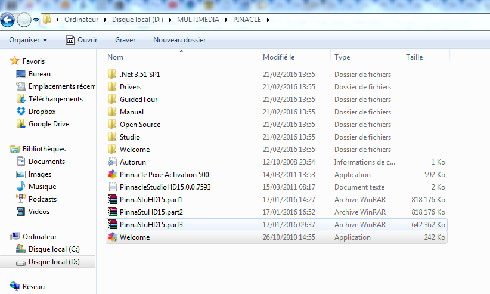Image resolution: width=490 pixels, height=294 pixels.
Task: Go back with the blue Back arrow
Action: (x=8, y=20)
